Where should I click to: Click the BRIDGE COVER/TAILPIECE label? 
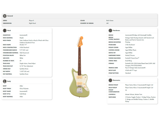pyautogui.click(x=114, y=38)
